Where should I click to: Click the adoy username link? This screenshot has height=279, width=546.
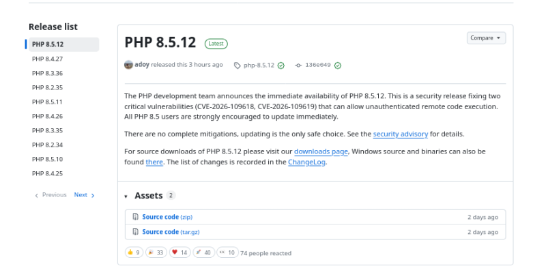click(x=142, y=65)
